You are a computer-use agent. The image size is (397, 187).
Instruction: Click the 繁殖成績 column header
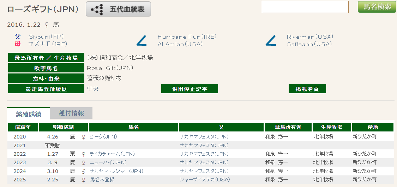tap(63, 127)
